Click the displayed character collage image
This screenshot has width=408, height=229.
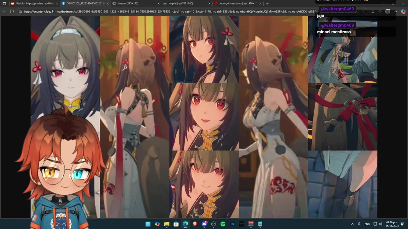click(x=204, y=117)
